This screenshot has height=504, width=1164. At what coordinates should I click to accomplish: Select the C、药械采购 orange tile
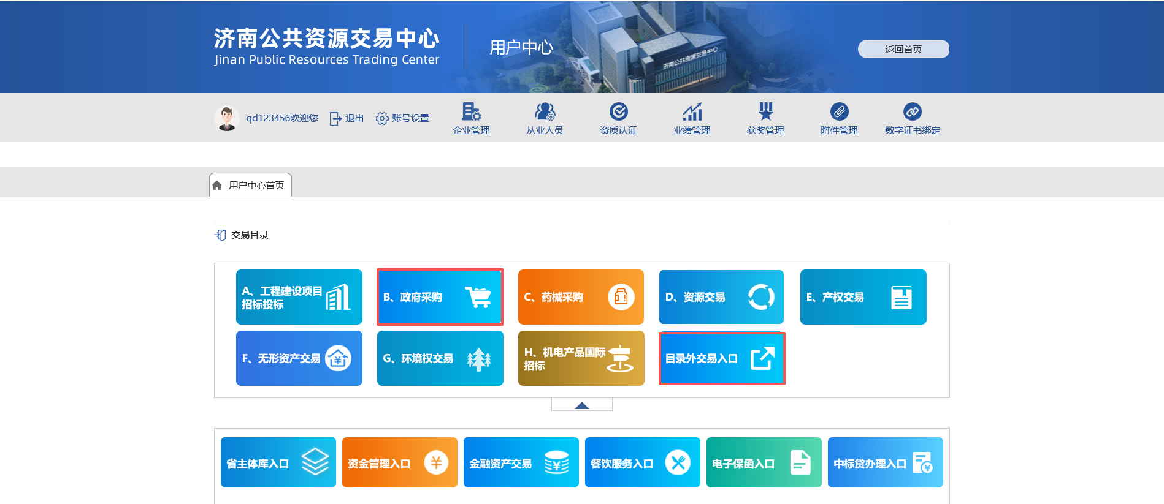[581, 297]
